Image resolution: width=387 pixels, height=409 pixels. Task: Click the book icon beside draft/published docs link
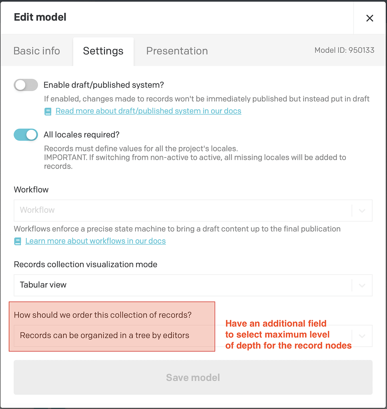[48, 112]
